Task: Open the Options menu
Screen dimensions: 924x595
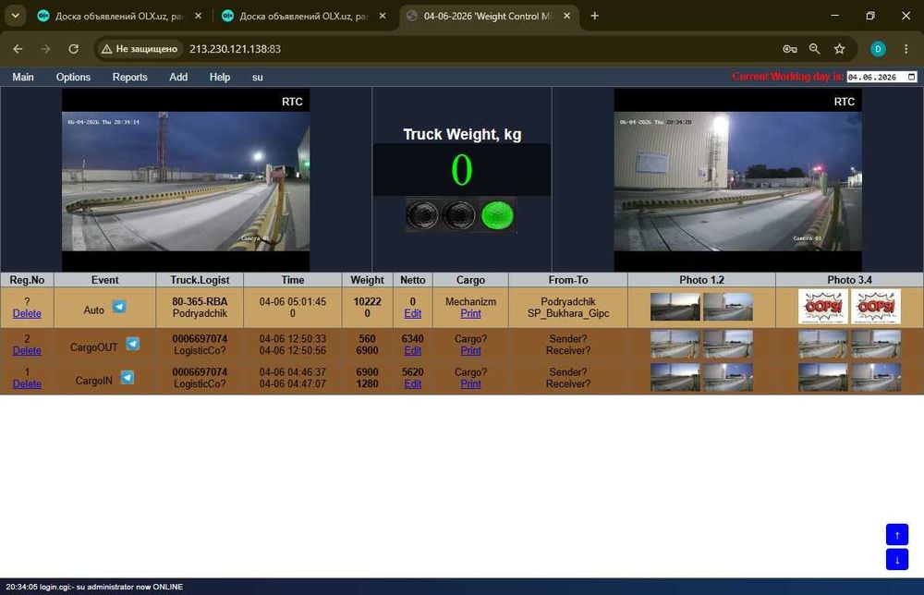Action: (73, 78)
